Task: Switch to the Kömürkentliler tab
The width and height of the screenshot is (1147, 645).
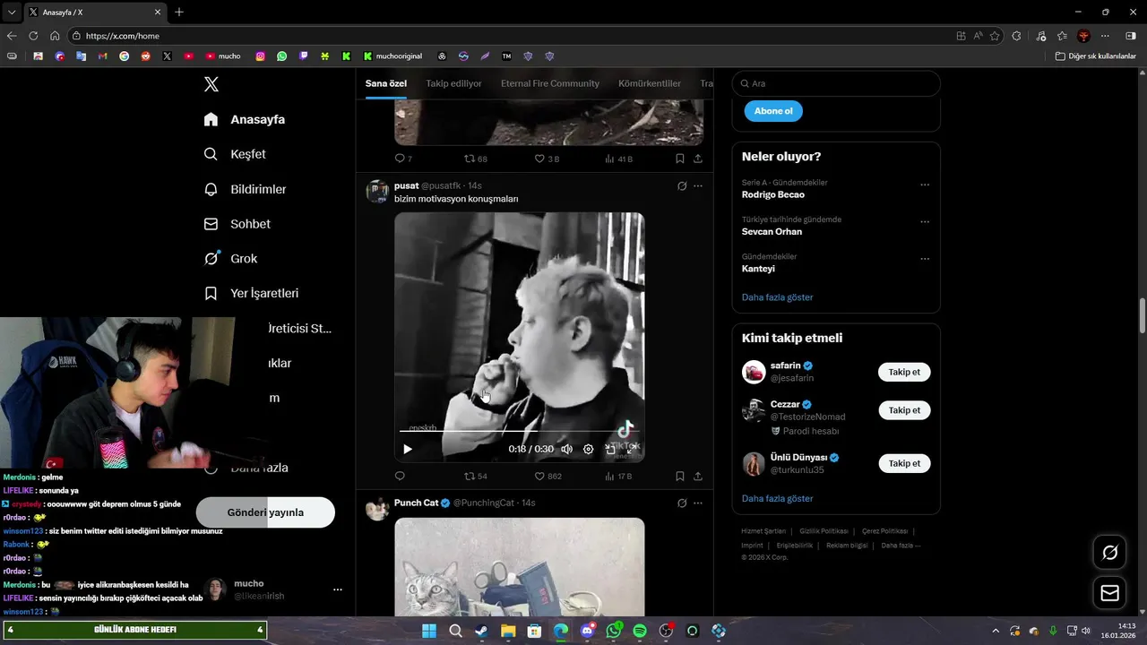Action: [650, 83]
